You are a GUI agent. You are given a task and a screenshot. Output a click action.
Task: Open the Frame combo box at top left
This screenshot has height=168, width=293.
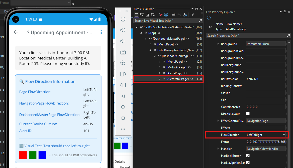coord(41,3)
